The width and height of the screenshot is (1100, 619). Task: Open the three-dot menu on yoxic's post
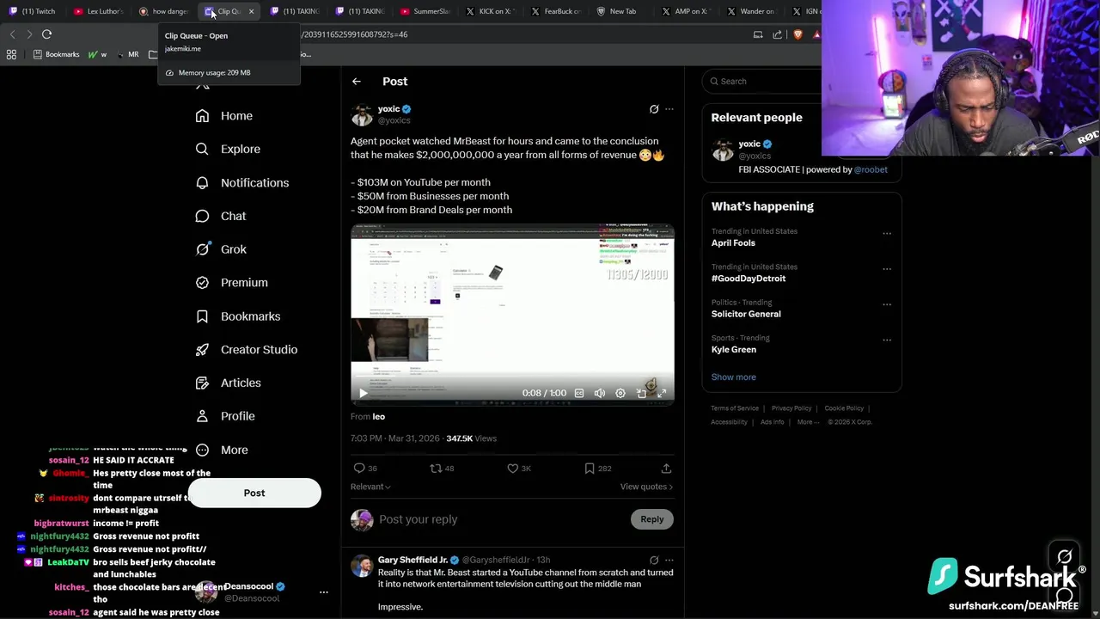669,109
